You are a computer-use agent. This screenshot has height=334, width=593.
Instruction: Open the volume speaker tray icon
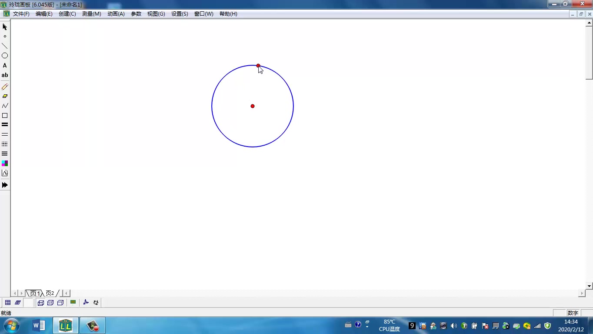coord(454,326)
